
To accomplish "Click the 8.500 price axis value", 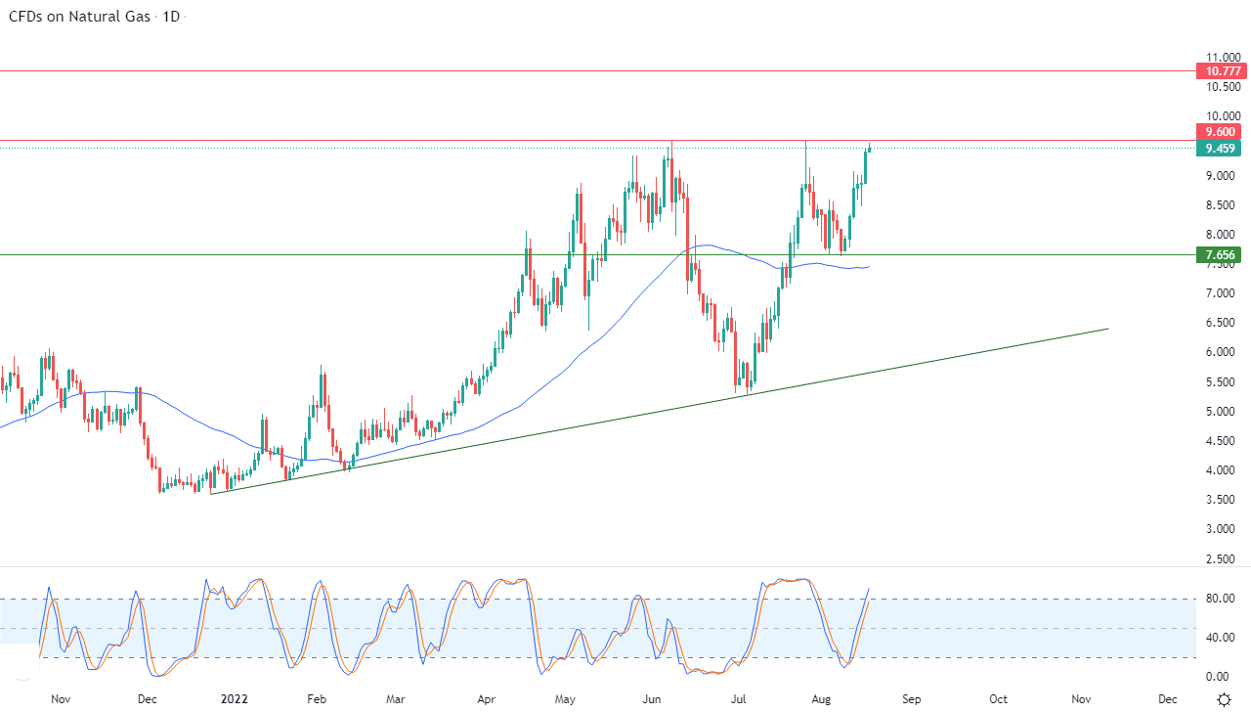I will click(x=1221, y=205).
